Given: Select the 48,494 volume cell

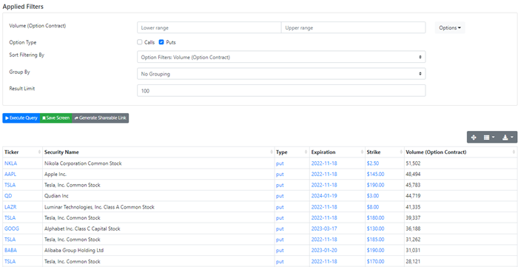Looking at the screenshot, I should pos(460,174).
